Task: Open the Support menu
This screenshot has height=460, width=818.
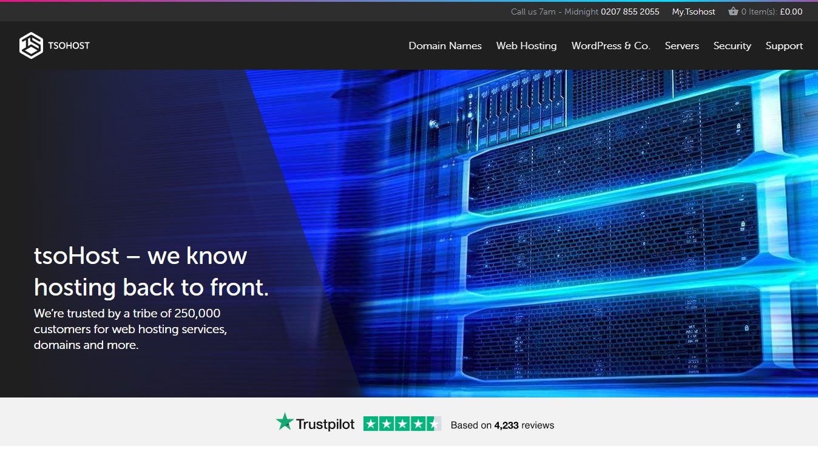Action: tap(784, 46)
